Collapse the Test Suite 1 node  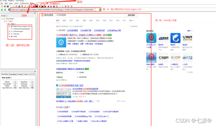(x=2, y=19)
